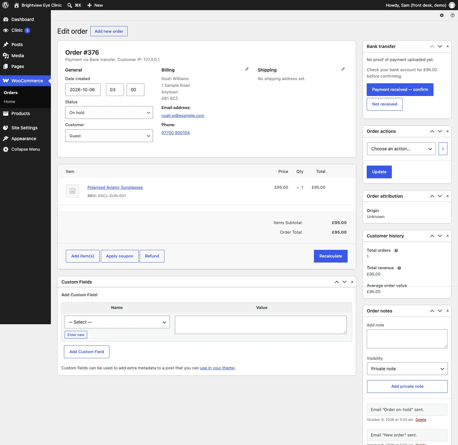This screenshot has width=458, height=445.
Task: Click Add item(s) button
Action: [83, 256]
